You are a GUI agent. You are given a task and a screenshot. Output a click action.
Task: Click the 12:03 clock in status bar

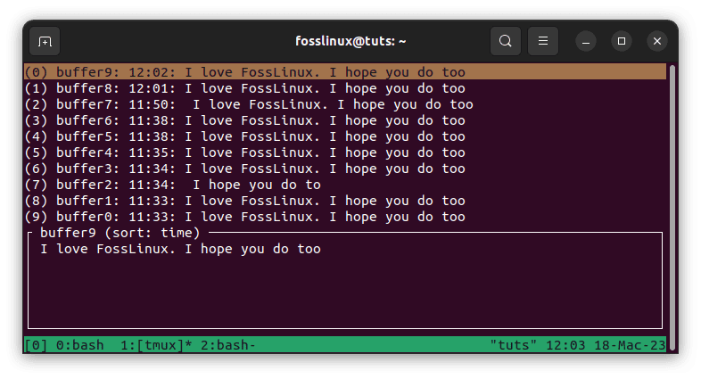(x=565, y=345)
